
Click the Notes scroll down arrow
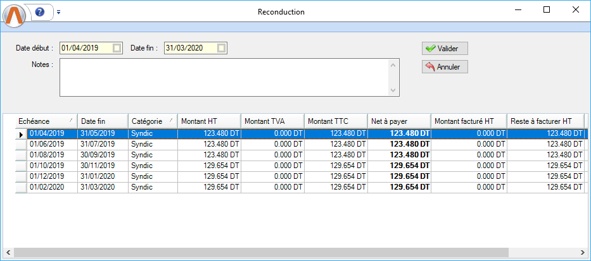point(394,91)
